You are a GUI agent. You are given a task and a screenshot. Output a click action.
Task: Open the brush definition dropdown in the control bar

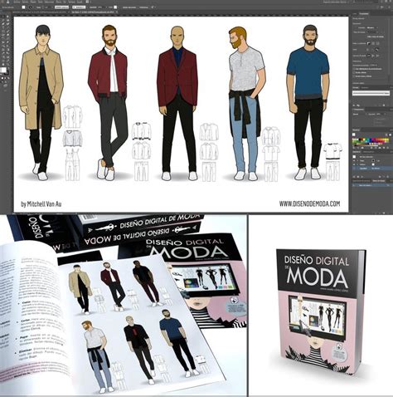point(79,7)
